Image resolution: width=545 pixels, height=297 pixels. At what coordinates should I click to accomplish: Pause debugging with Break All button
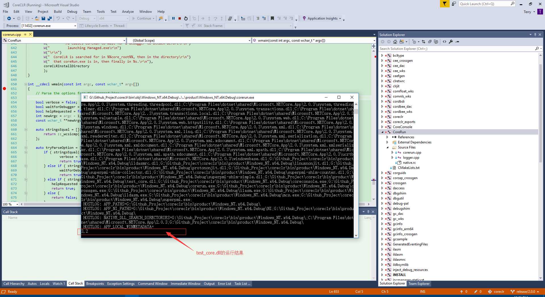[173, 18]
